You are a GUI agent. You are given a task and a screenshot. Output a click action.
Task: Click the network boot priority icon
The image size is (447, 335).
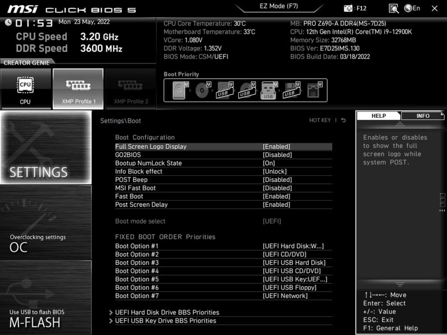314,90
